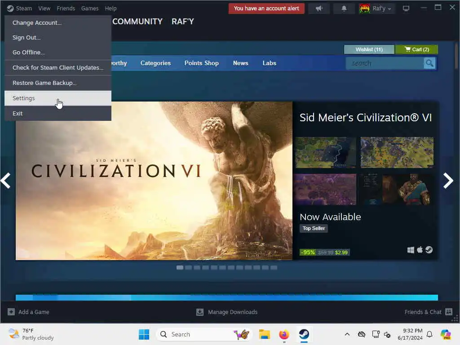The width and height of the screenshot is (460, 345).
Task: Click the Windows taskbar Search box
Action: pyautogui.click(x=204, y=334)
